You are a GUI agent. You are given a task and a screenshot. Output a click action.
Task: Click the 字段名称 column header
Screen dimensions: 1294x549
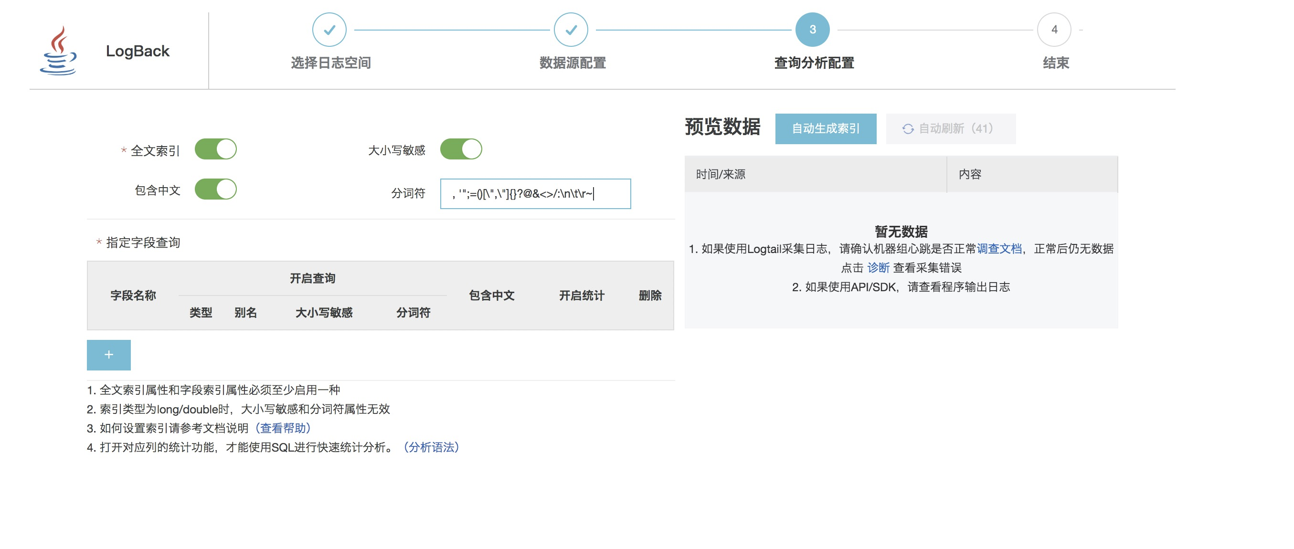tap(133, 296)
